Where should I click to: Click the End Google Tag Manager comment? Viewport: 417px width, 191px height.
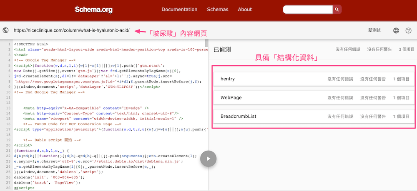[x=50, y=92]
